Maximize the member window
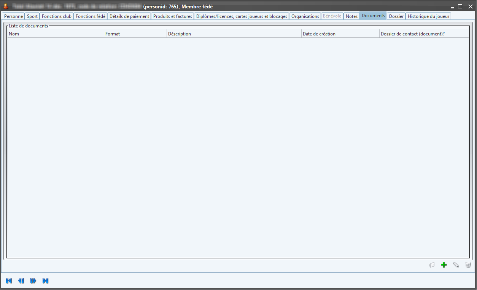 coord(460,6)
